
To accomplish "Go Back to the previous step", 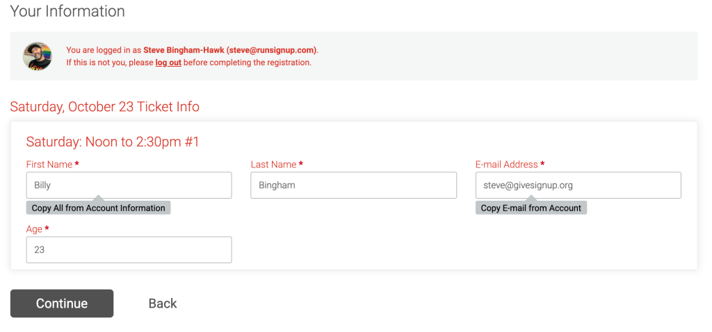I will [163, 304].
